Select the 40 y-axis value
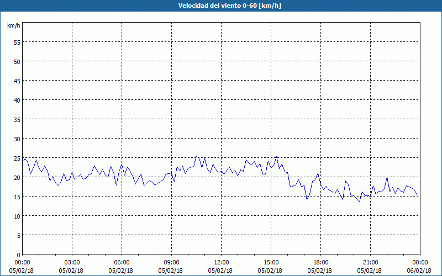Screen dimensions: 442x276 click(17, 100)
